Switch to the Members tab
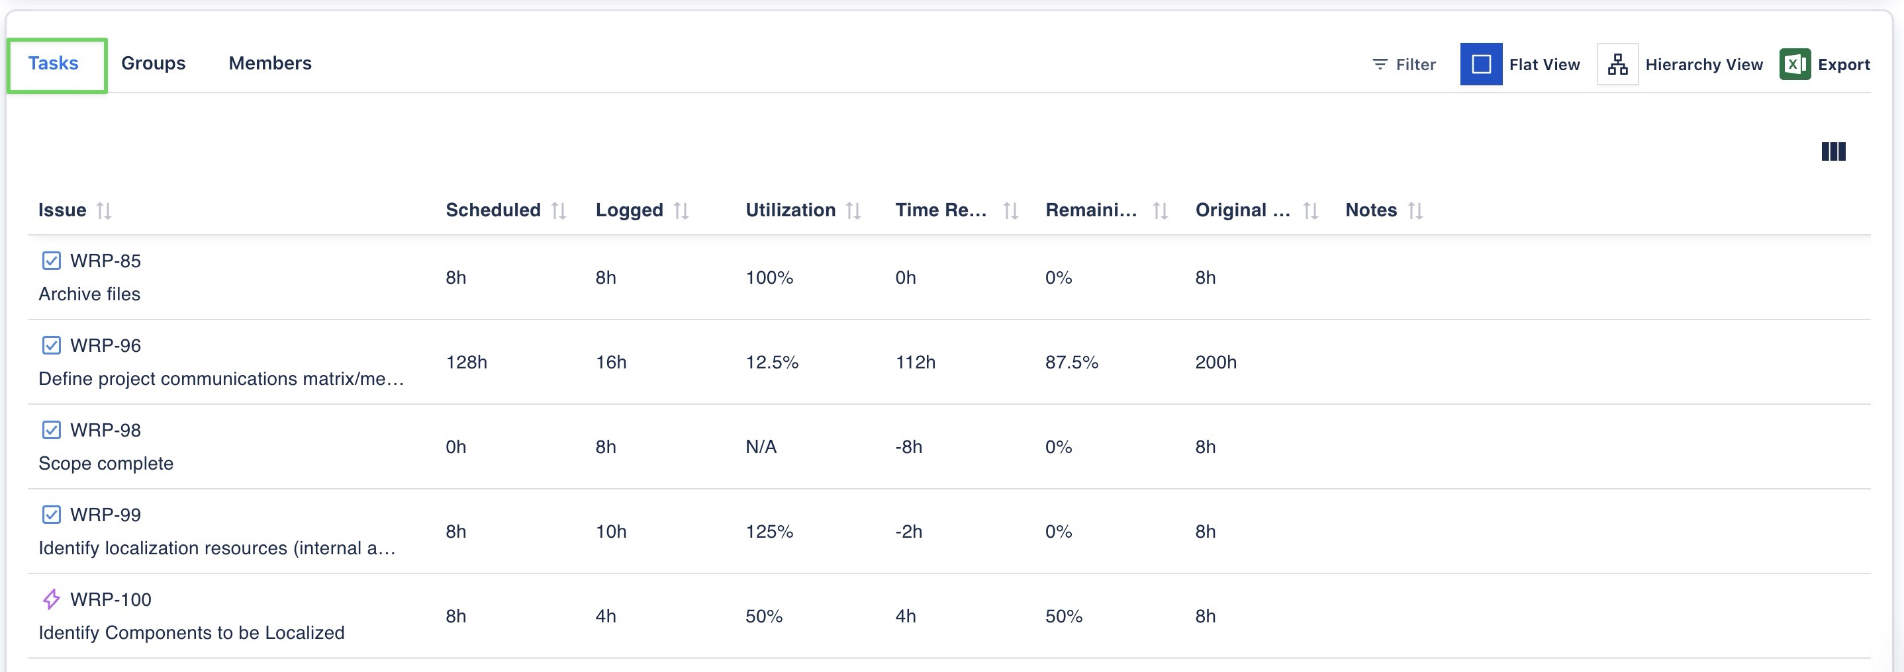This screenshot has height=672, width=1904. click(x=270, y=63)
